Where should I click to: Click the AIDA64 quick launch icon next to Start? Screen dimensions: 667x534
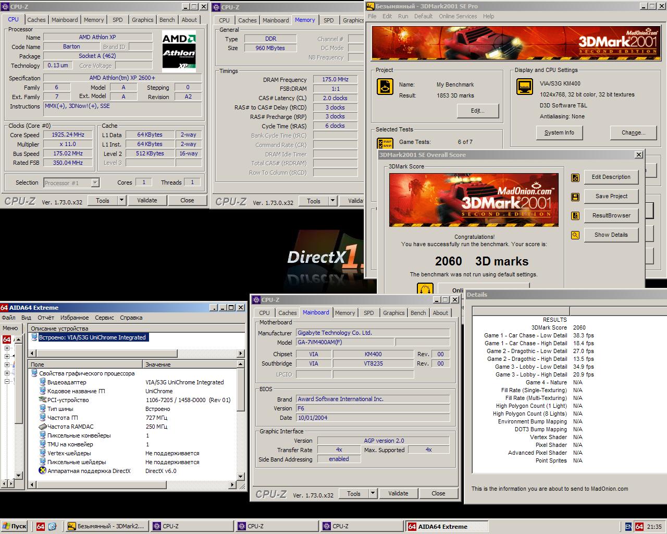point(41,526)
